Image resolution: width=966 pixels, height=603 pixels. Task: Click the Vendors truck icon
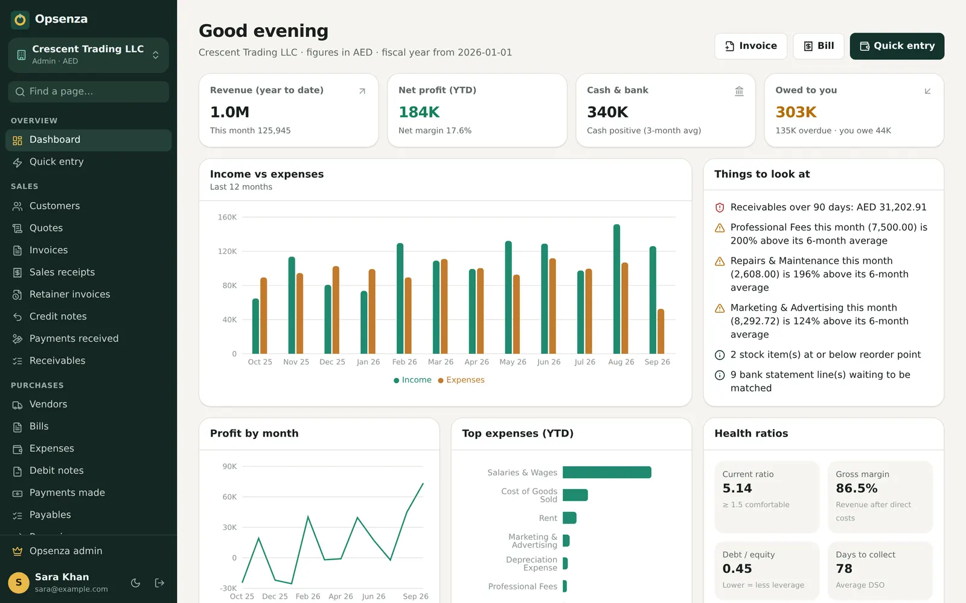18,405
